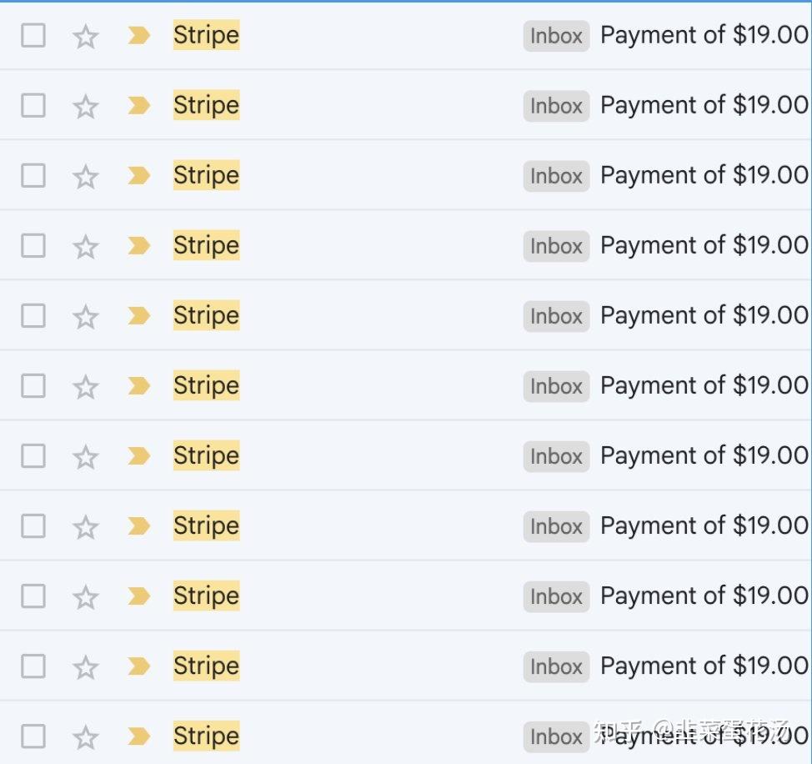Image resolution: width=812 pixels, height=764 pixels.
Task: Star the last Stripe email
Action: [86, 736]
